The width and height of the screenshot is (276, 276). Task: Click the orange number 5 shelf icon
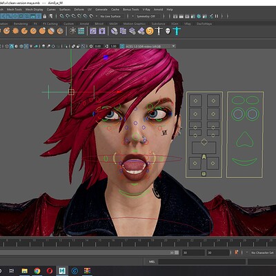[x=150, y=30]
